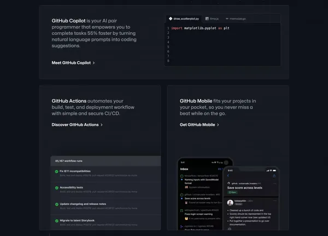328x236 pixels.
Task: Click the Go icon on memoize.go tab
Action: [x=227, y=19]
